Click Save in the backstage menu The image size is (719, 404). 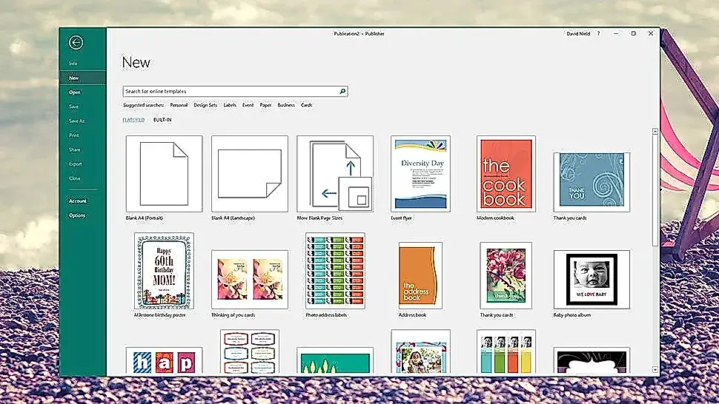pyautogui.click(x=73, y=107)
